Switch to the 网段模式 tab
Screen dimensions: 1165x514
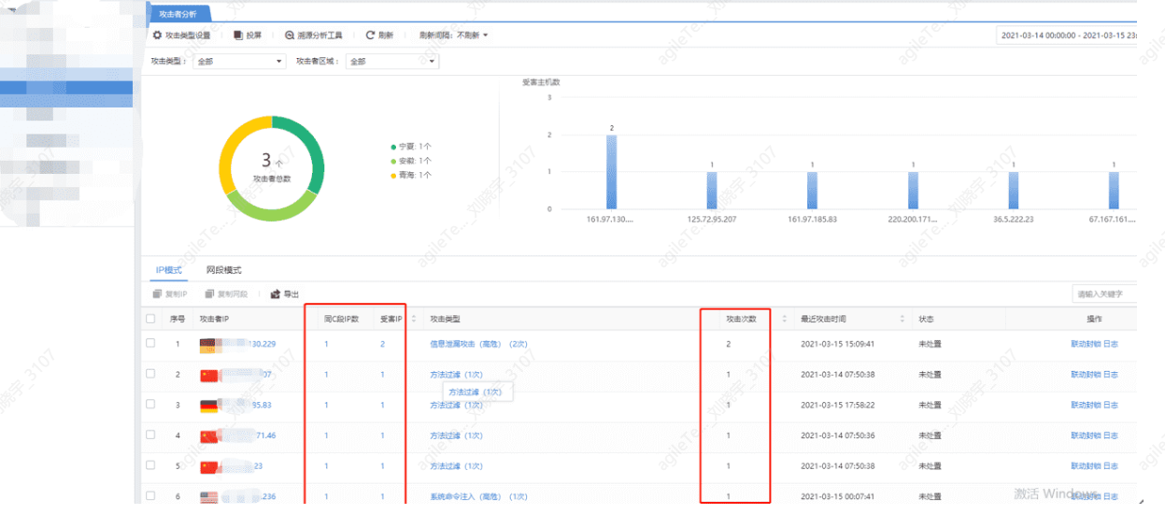(224, 270)
